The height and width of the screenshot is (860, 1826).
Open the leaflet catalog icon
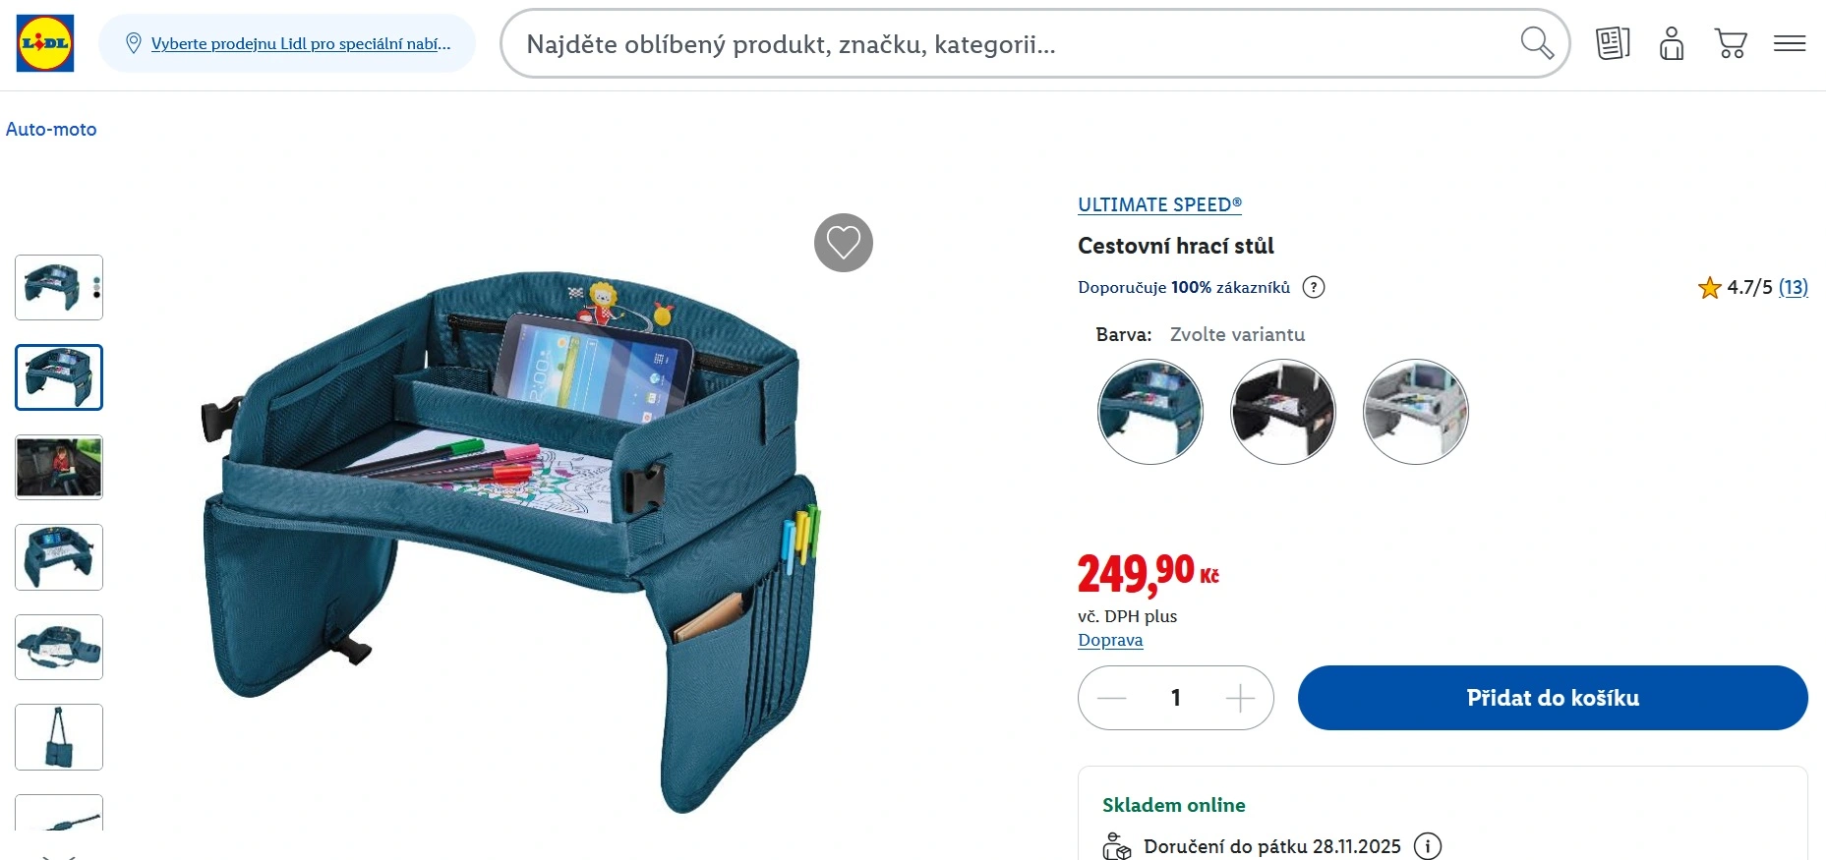tap(1613, 43)
